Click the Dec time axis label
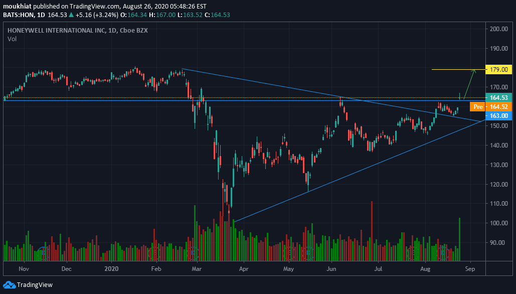Viewport: 516px width, 294px height. (x=67, y=269)
